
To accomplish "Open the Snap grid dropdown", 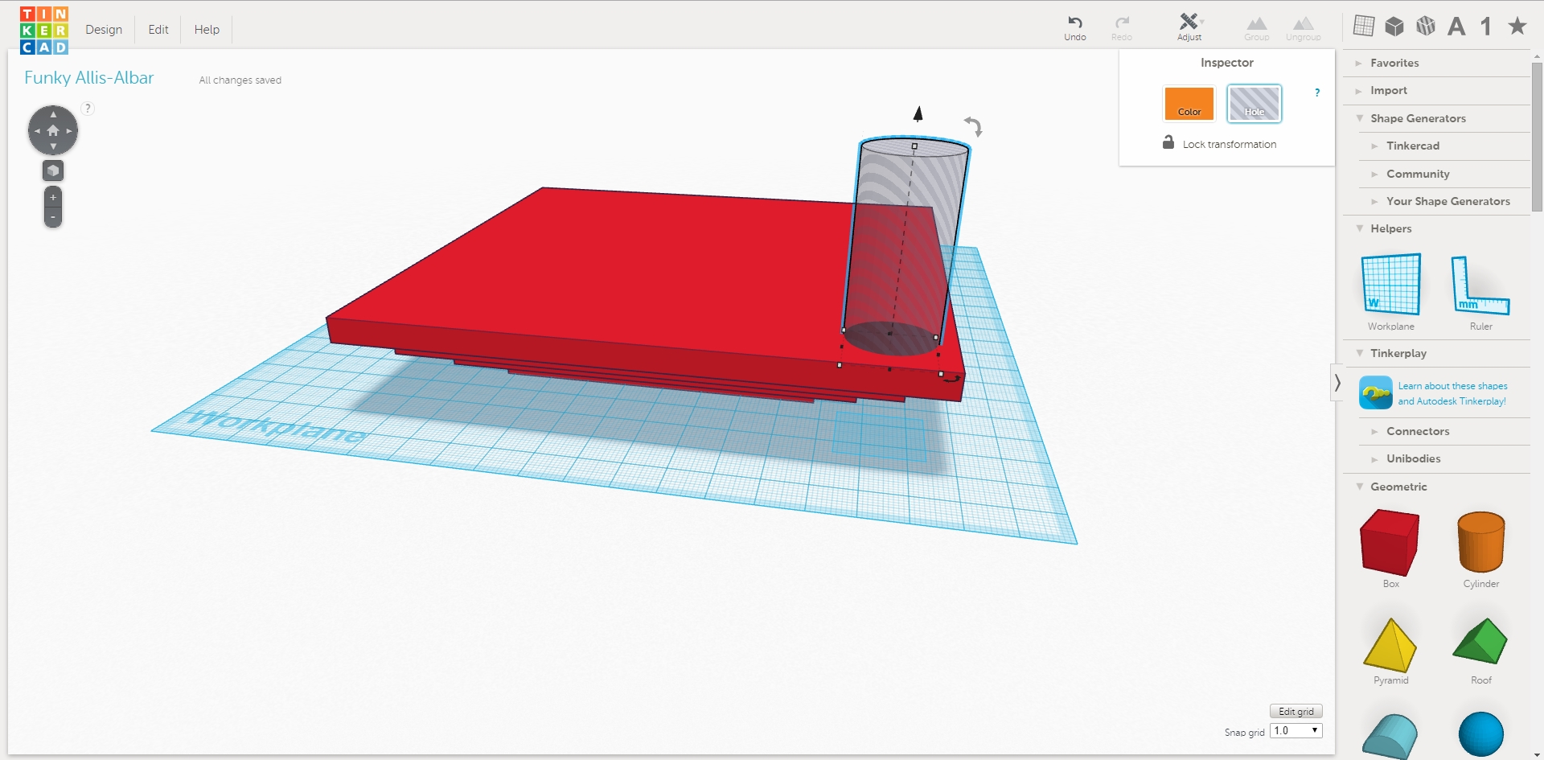I will [x=1296, y=731].
